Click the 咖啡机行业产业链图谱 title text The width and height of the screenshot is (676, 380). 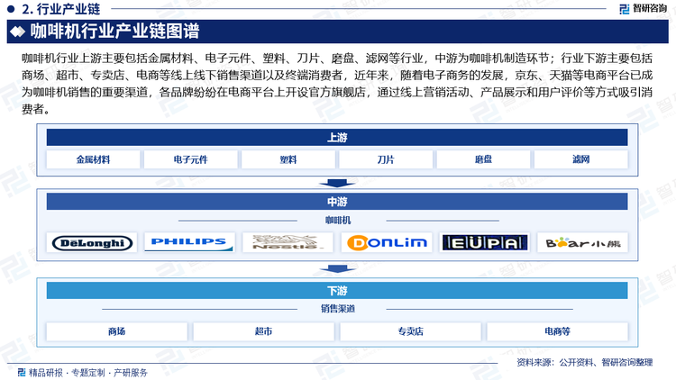(114, 32)
